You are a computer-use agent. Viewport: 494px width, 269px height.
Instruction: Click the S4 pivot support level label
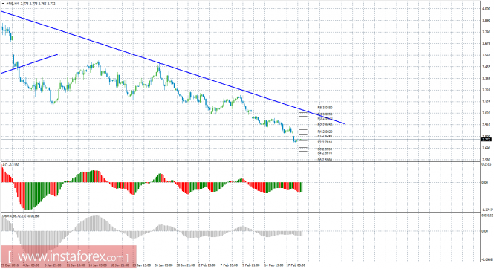[x=325, y=153]
